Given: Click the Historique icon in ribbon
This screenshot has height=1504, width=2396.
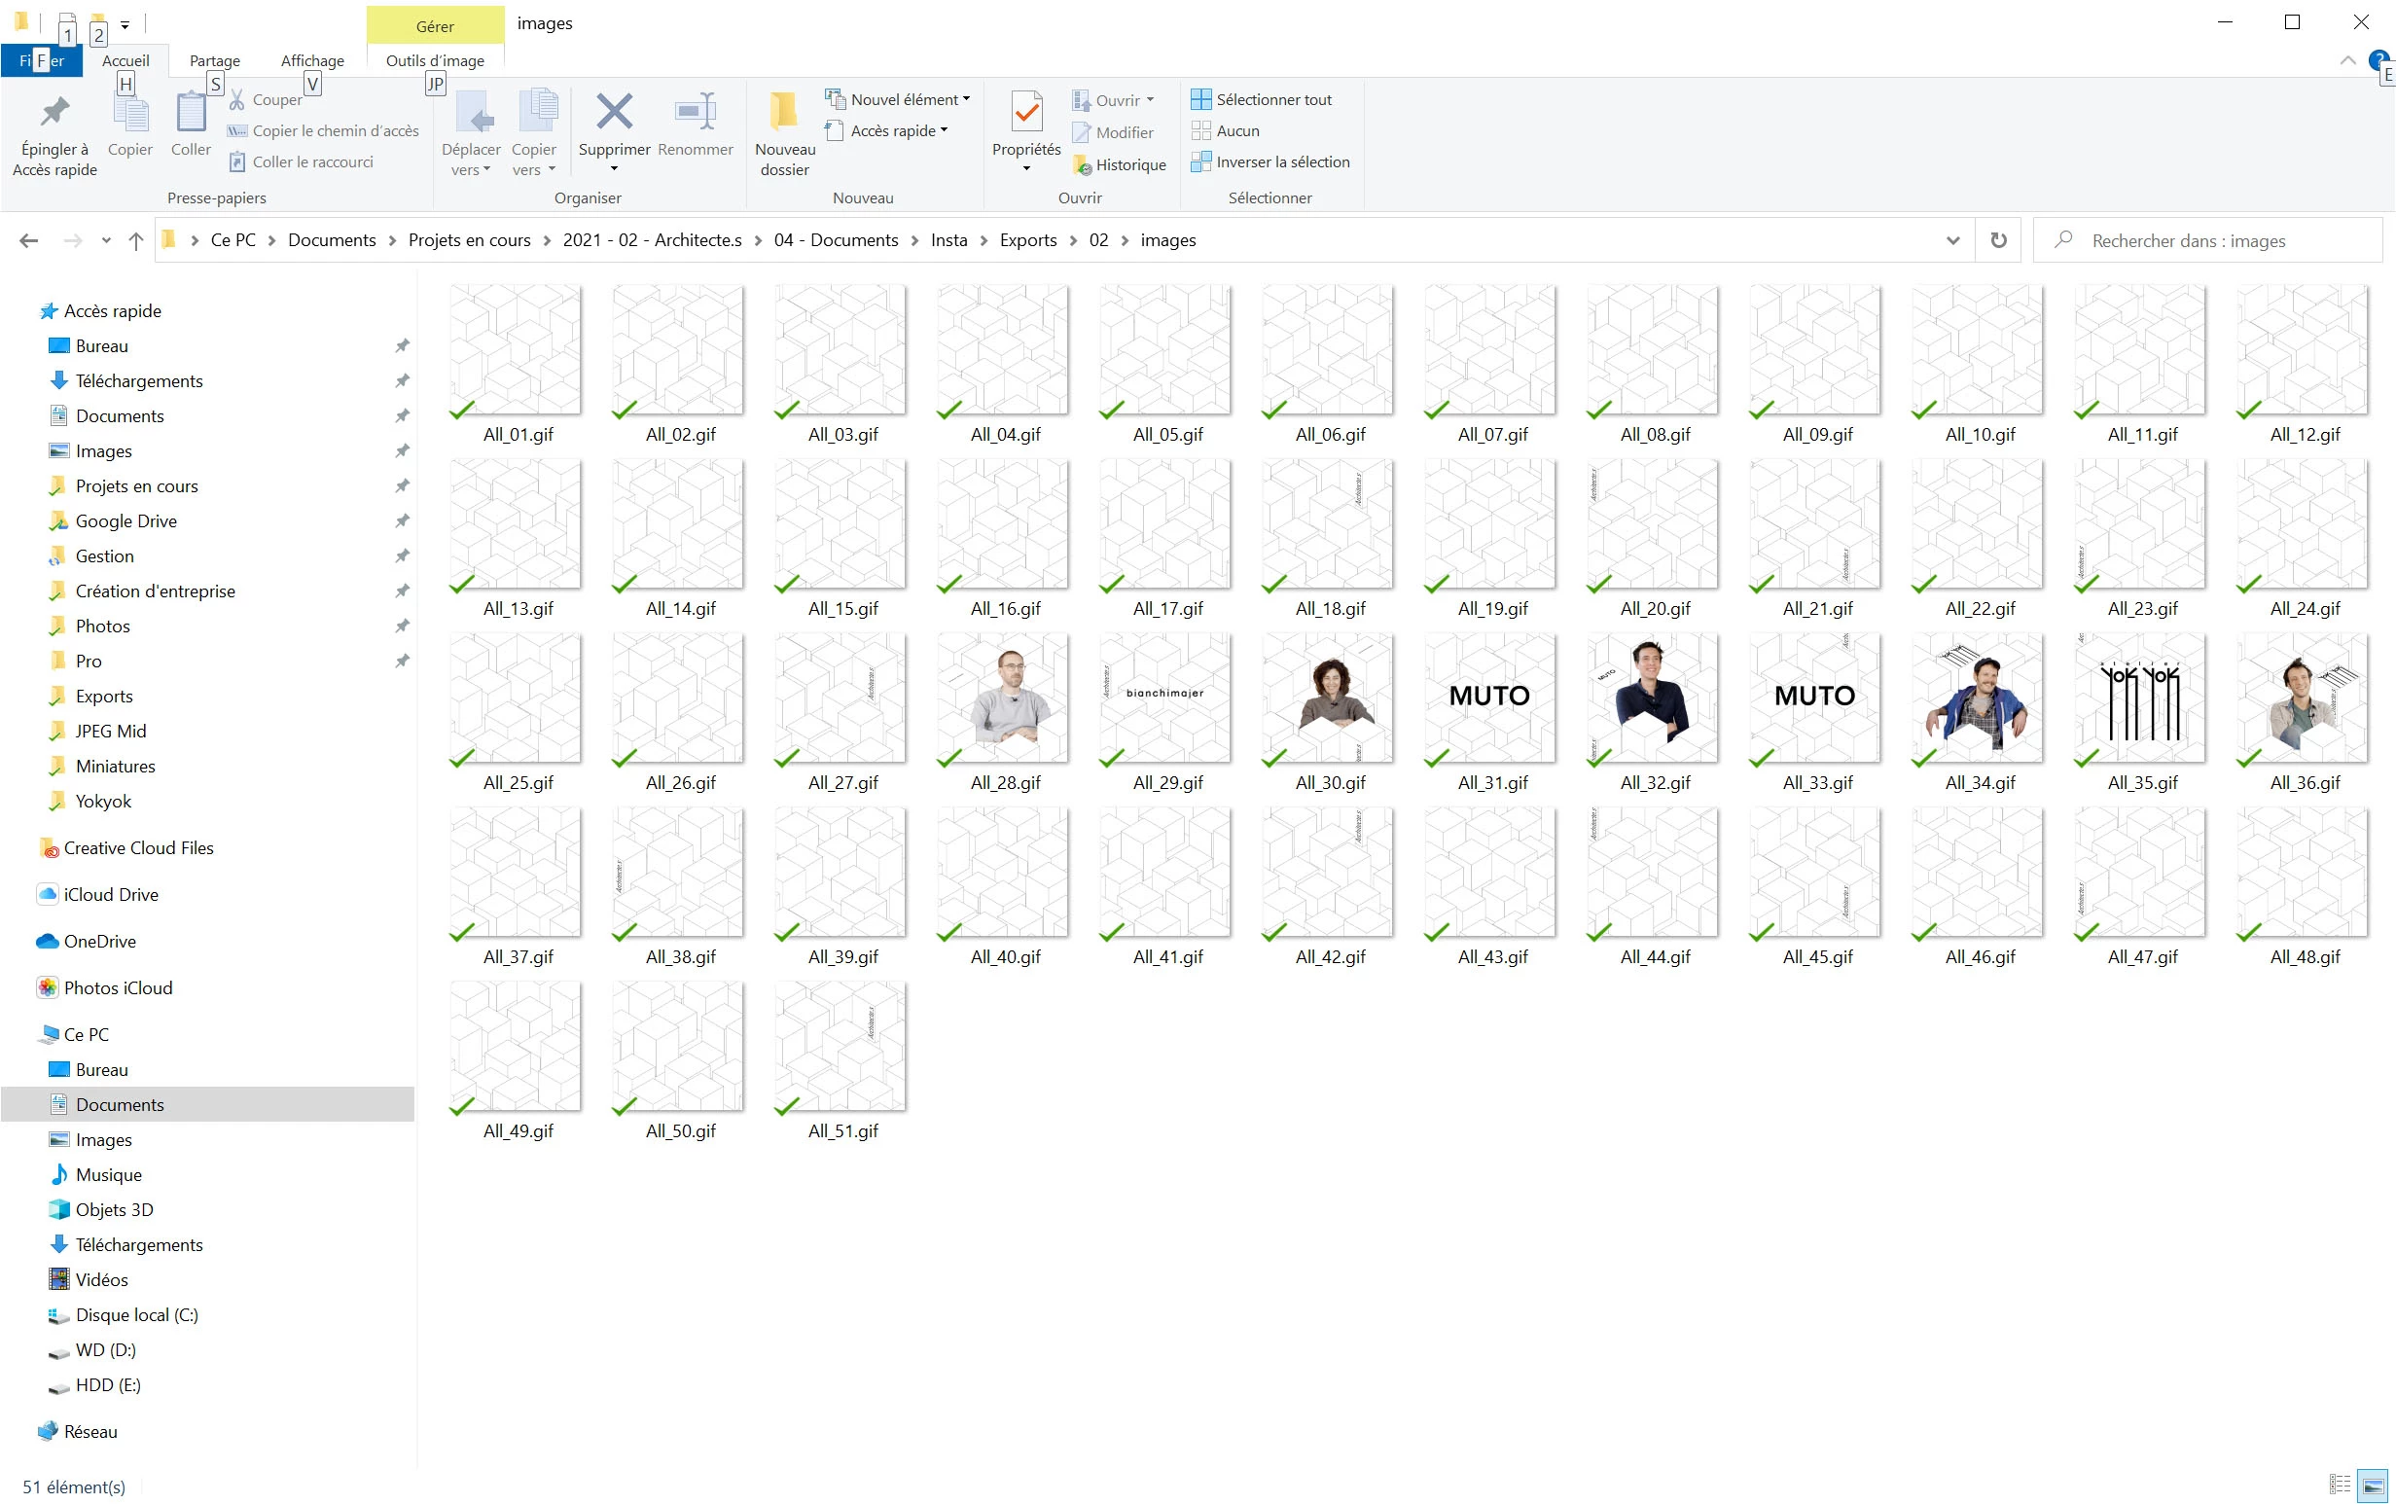Looking at the screenshot, I should tap(1083, 165).
